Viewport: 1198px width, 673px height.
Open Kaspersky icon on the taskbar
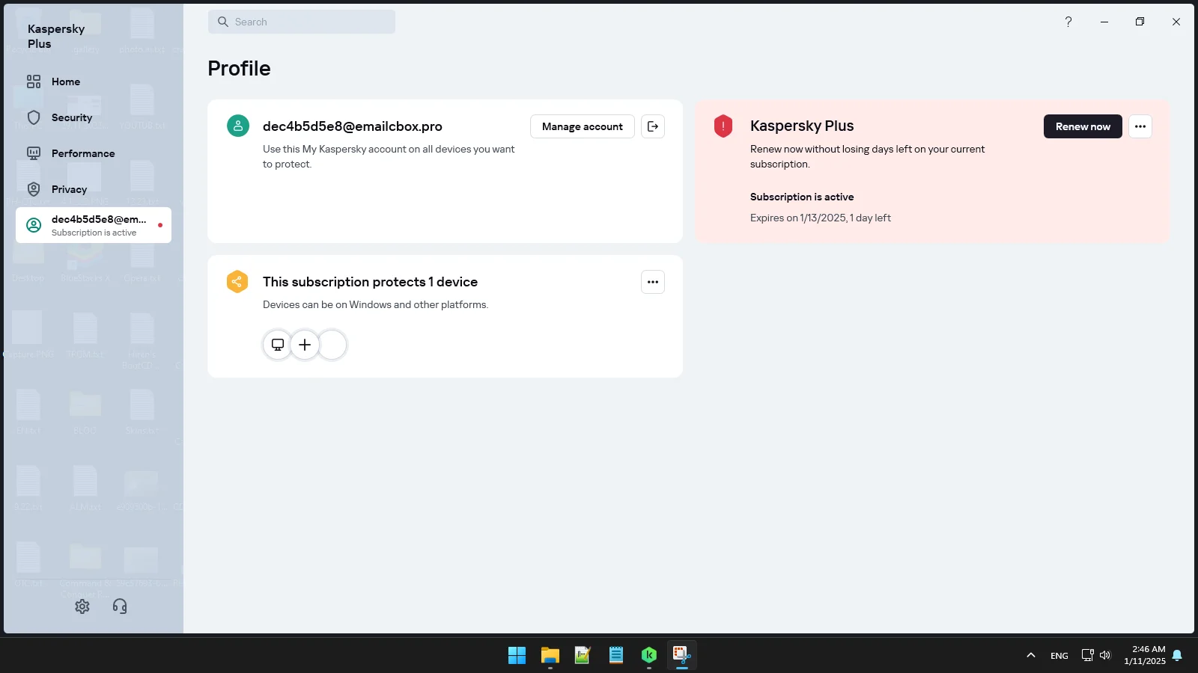[649, 656]
